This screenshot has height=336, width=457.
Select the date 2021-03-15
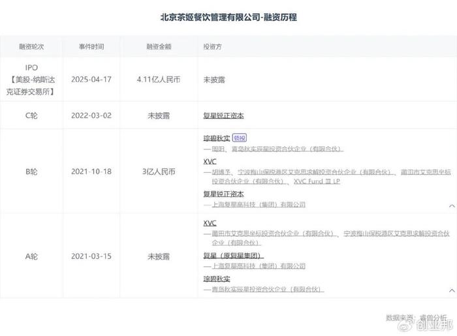click(x=91, y=256)
